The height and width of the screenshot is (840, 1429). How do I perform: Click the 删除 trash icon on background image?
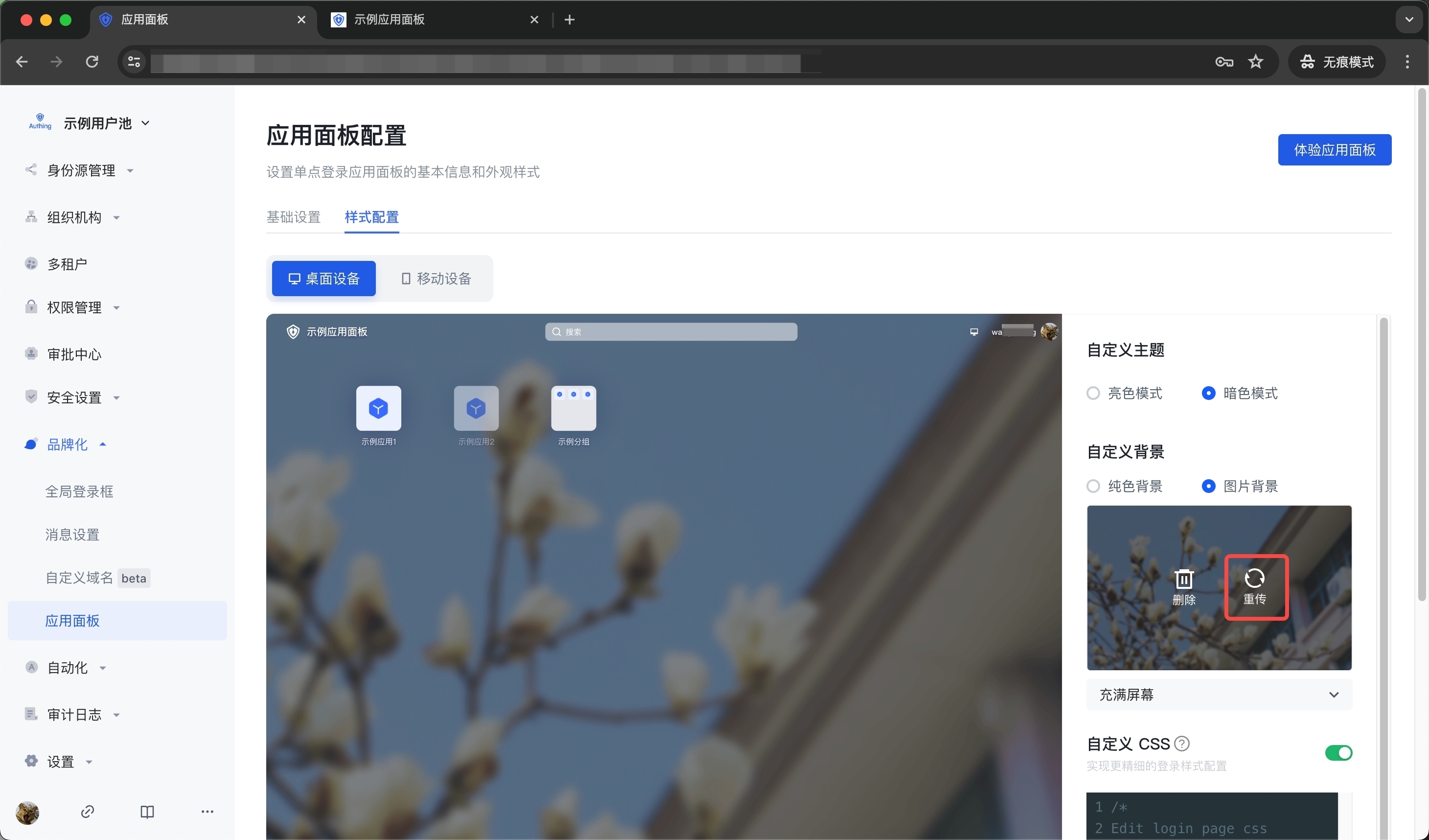point(1183,579)
